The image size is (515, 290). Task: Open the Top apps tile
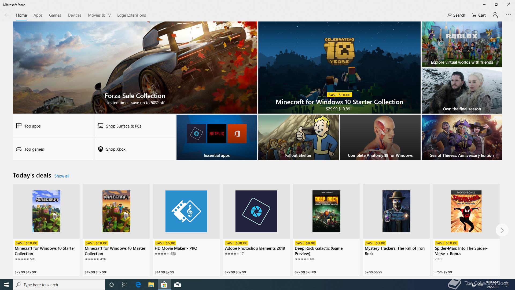click(53, 126)
